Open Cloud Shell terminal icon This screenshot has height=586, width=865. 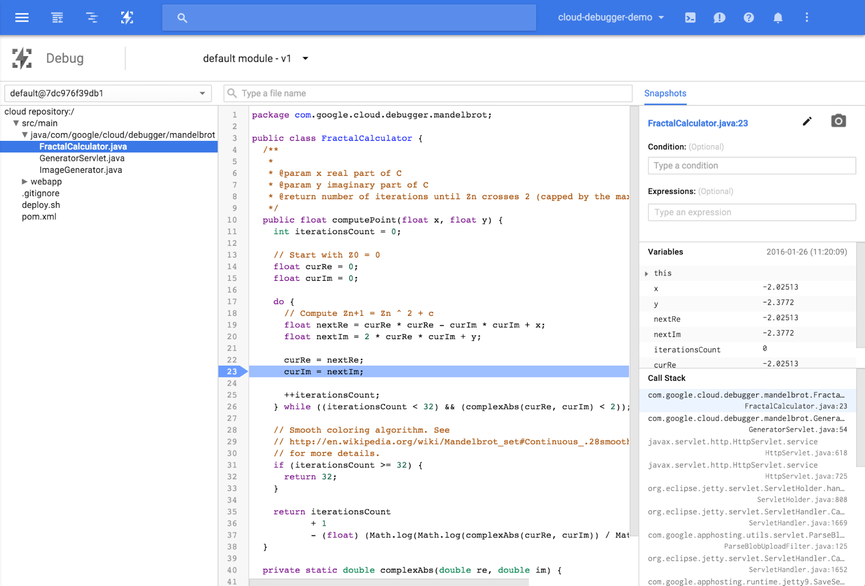(x=690, y=18)
